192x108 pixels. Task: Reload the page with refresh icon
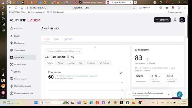[22, 8]
